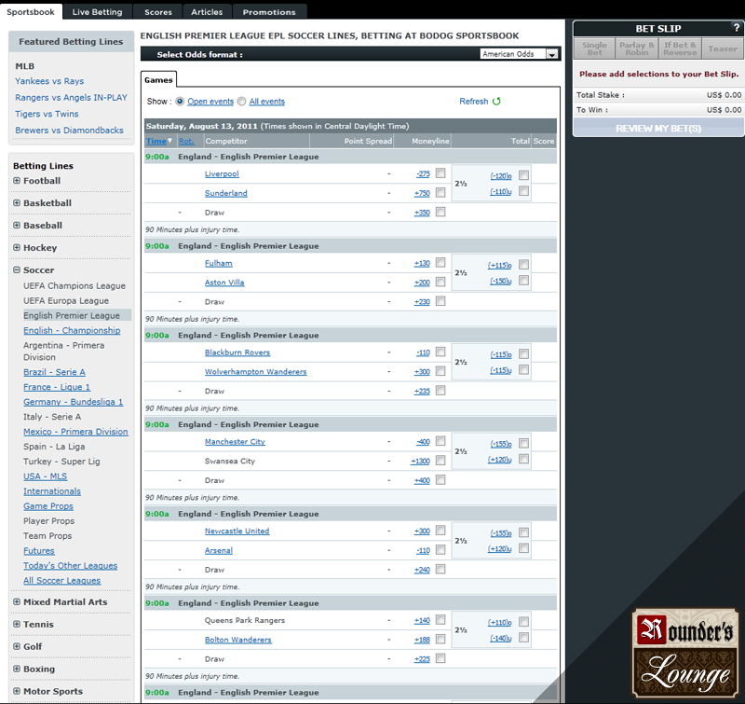Viewport: 745px width, 704px height.
Task: Sort games by the Time column
Action: [156, 142]
